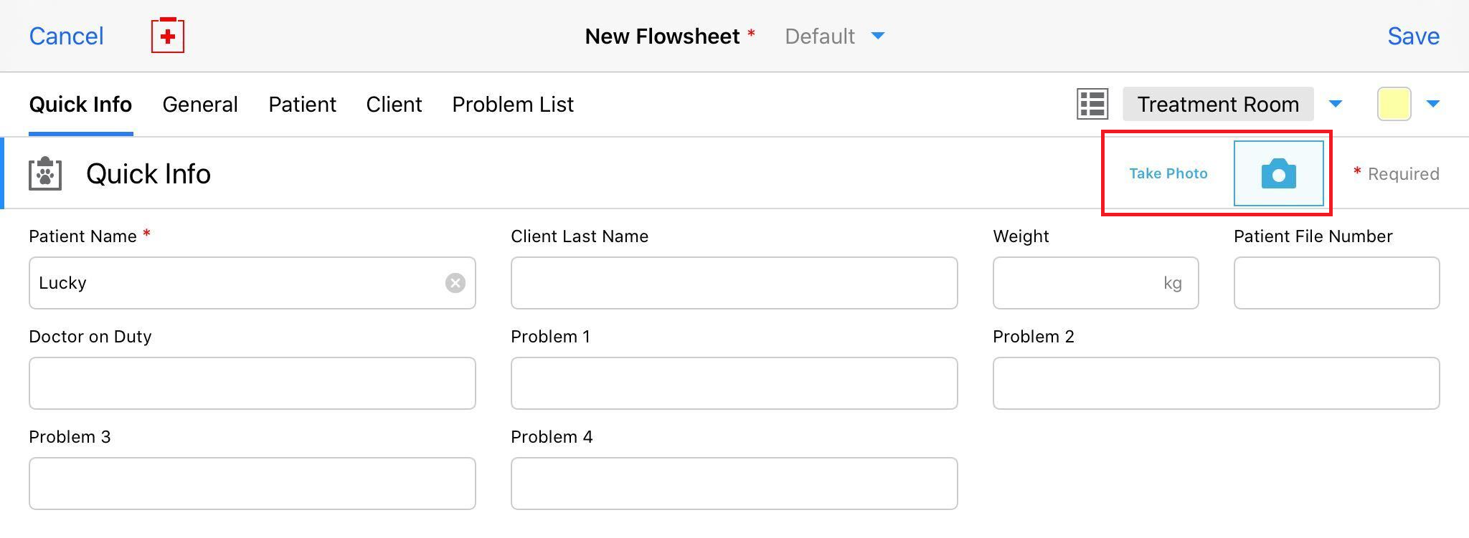Screen dimensions: 1469x538
Task: Click the Take Photo label
Action: coord(1168,174)
